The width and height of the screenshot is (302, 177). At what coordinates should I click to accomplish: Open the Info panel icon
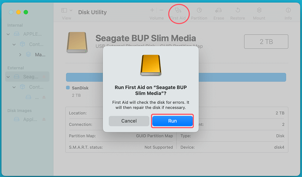pyautogui.click(x=288, y=11)
